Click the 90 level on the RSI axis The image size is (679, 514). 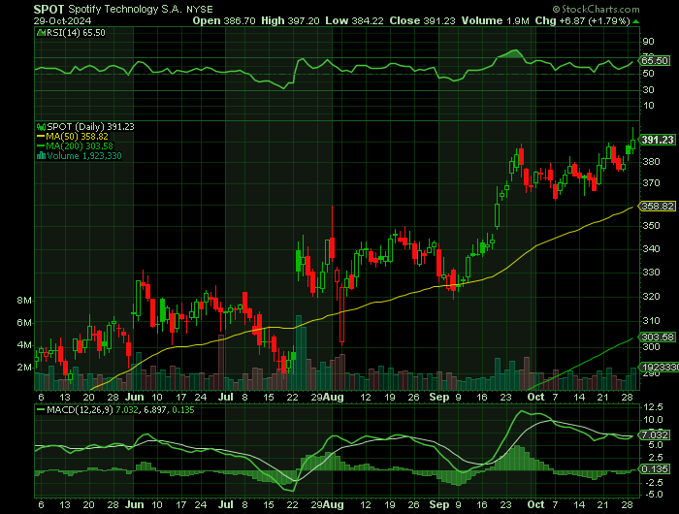tap(648, 42)
